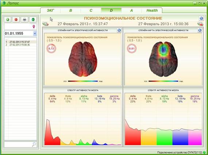Open the Health tab
Viewport: 208px width, 155px height.
(152, 11)
